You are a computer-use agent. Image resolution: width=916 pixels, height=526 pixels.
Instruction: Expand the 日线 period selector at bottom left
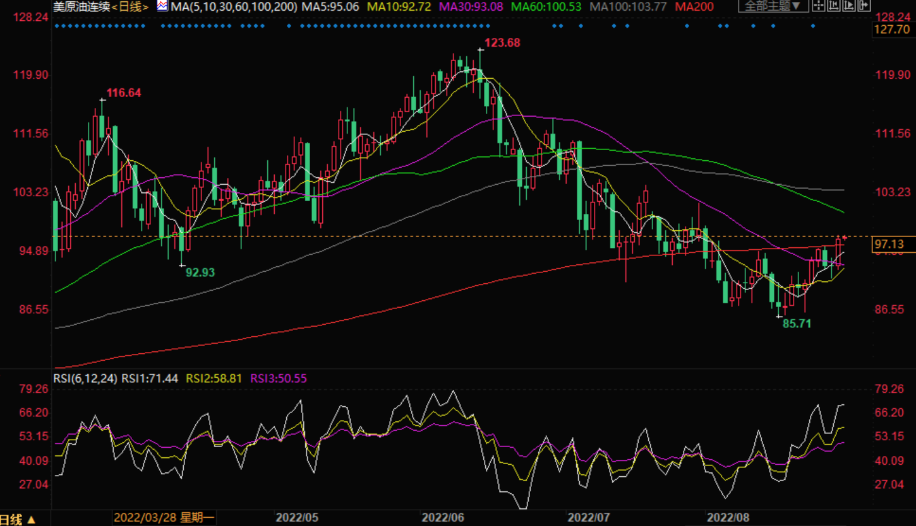[x=18, y=519]
